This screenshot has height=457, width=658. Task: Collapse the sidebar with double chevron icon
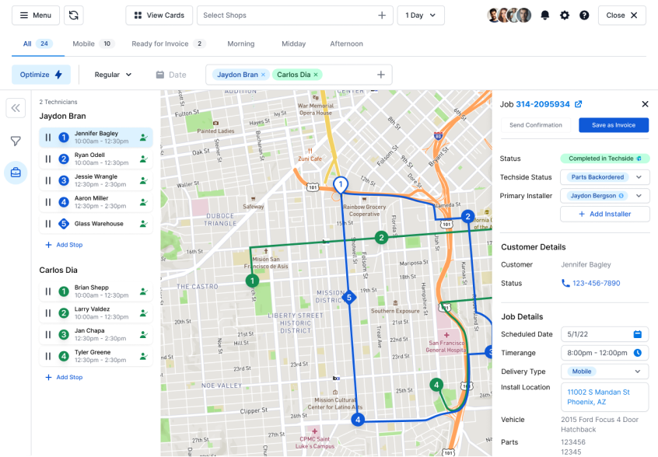[x=16, y=108]
